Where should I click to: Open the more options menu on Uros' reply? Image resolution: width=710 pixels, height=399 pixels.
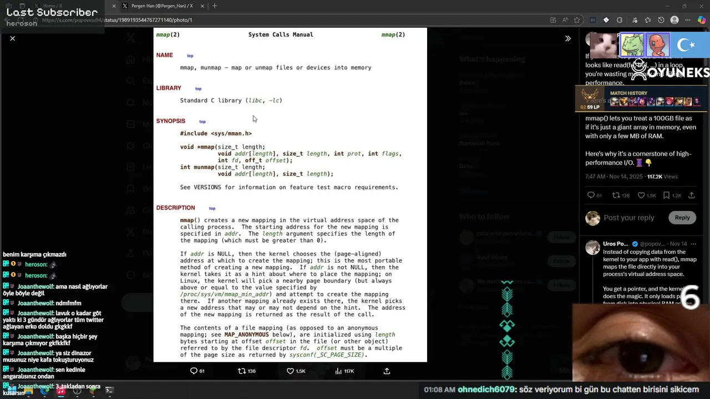pos(693,244)
